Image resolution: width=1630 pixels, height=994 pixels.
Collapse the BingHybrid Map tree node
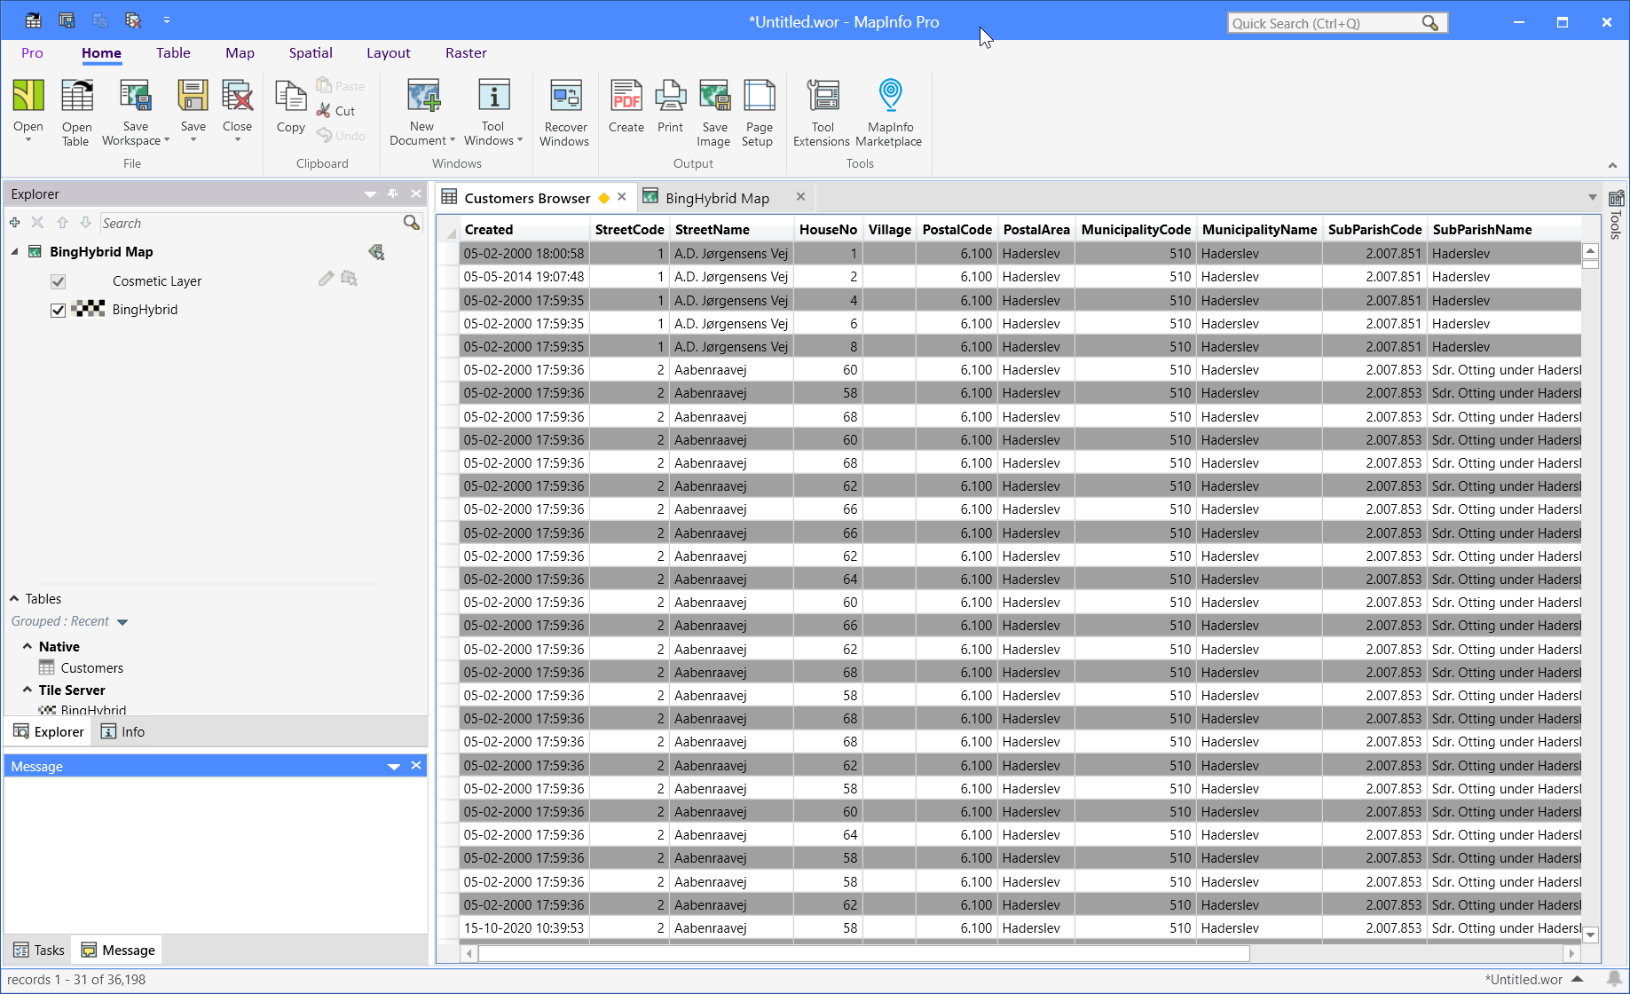(15, 252)
